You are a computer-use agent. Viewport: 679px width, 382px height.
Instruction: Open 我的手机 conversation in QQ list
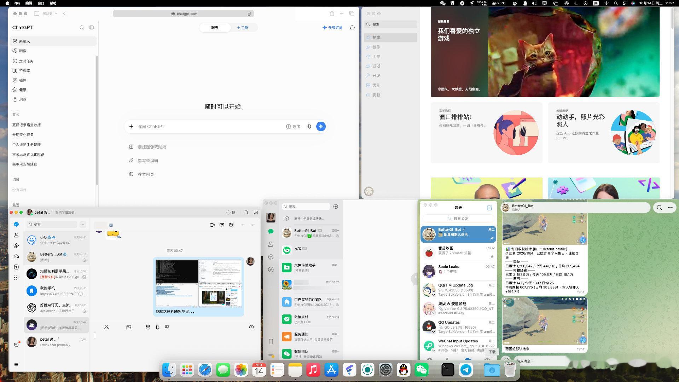(x=57, y=291)
